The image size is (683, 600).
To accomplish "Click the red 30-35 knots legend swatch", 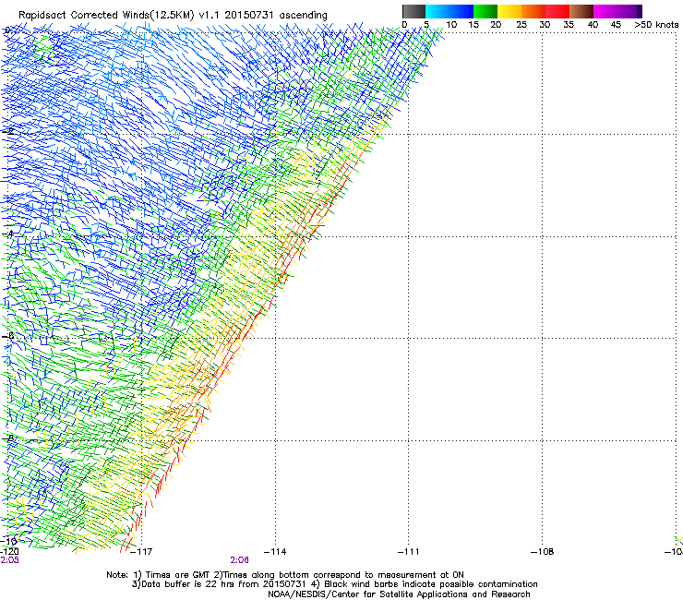I will pyautogui.click(x=557, y=11).
